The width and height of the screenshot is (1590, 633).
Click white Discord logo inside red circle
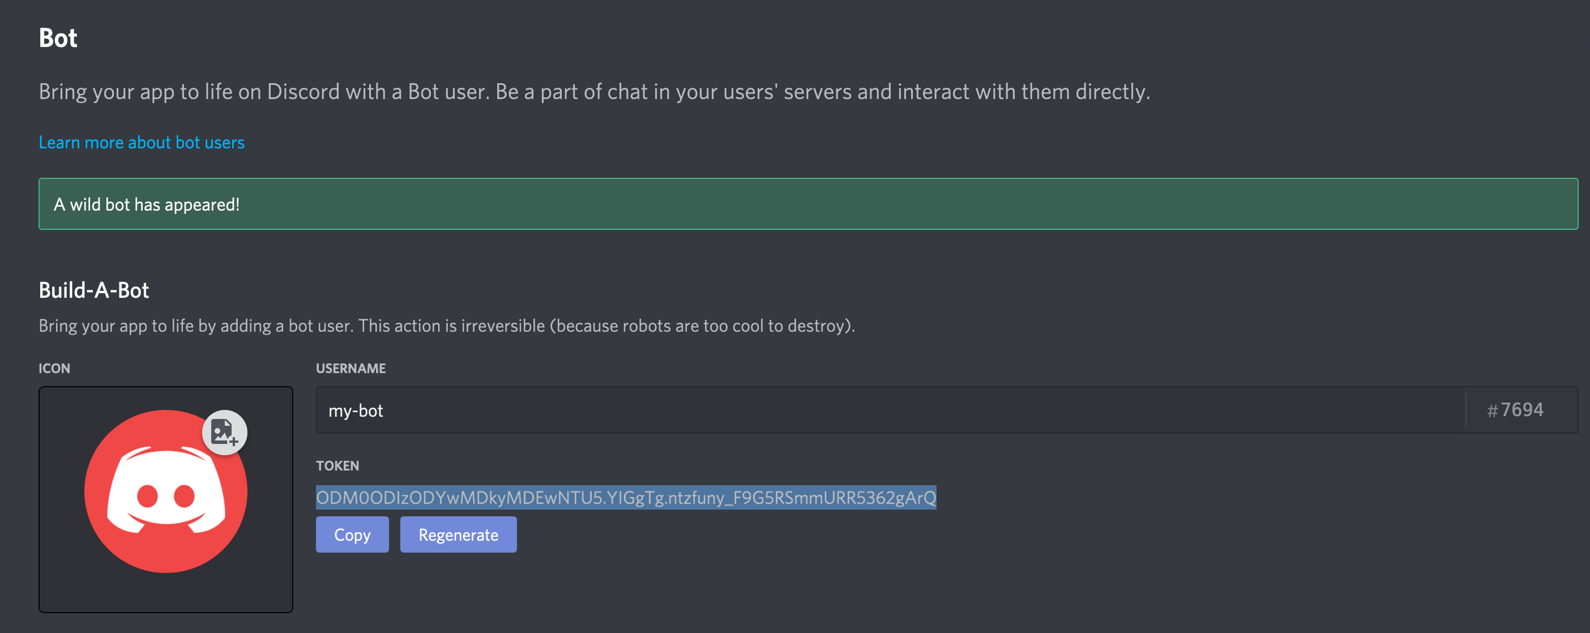click(x=166, y=490)
